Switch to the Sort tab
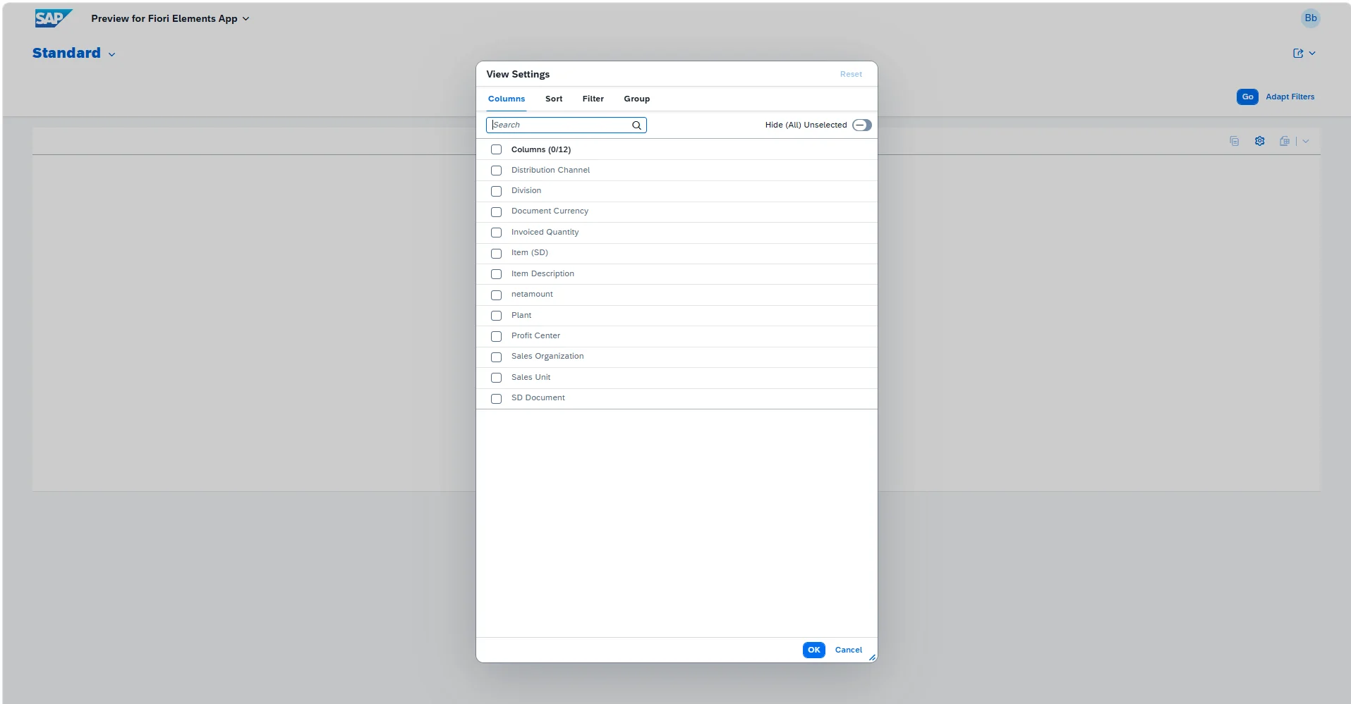 point(554,99)
